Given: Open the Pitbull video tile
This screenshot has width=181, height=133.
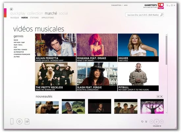Looking at the screenshot, I should click(138, 77).
